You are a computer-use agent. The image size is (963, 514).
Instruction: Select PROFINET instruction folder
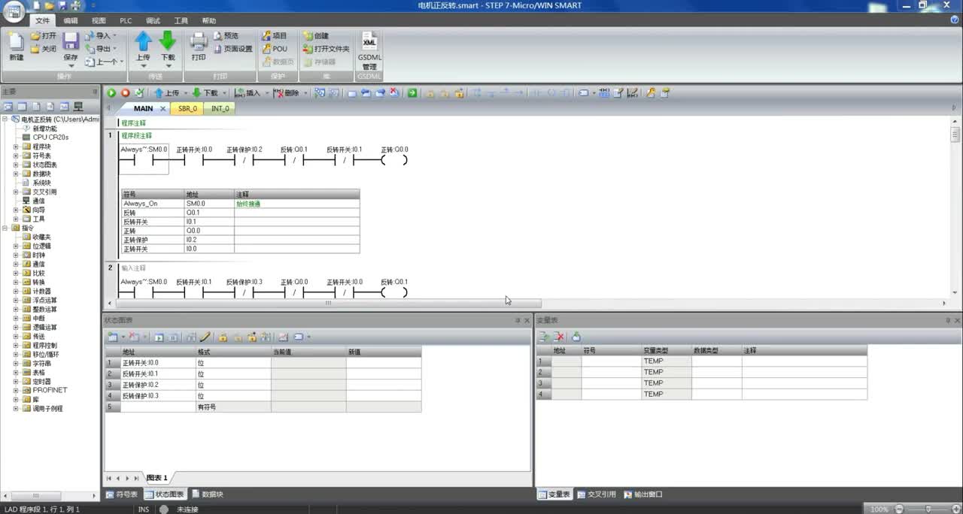[50, 390]
